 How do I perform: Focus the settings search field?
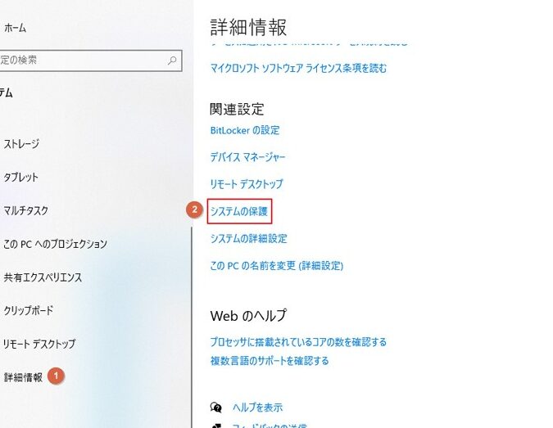pyautogui.click(x=91, y=61)
